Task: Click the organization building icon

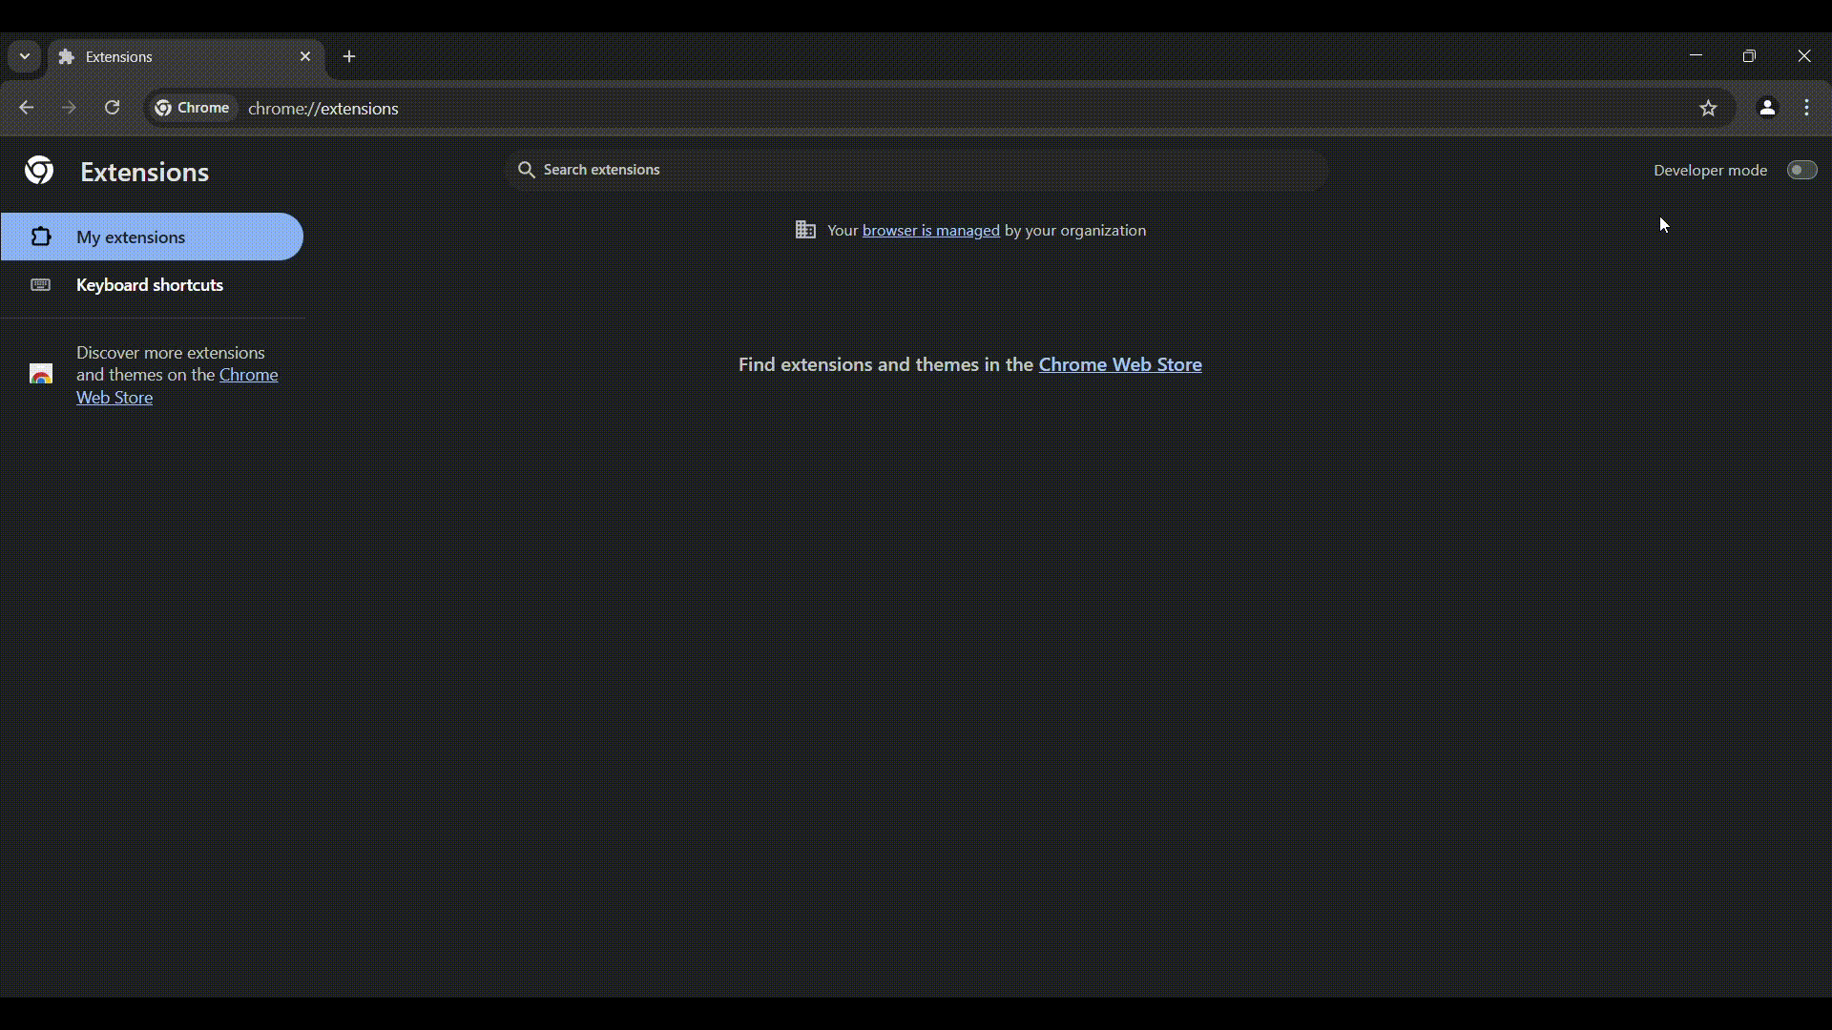Action: 805,230
